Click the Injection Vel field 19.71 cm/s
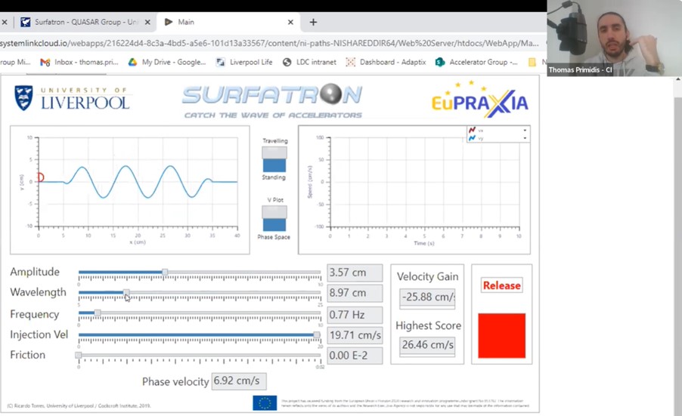This screenshot has height=416, width=682. [355, 335]
